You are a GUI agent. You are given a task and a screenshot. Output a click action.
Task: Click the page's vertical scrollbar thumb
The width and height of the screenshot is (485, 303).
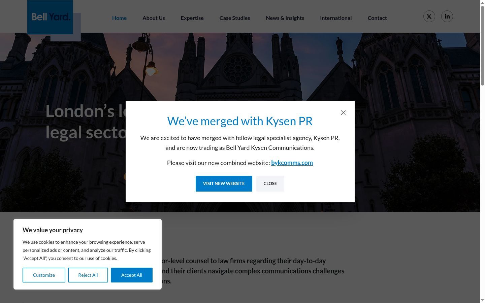(x=482, y=45)
